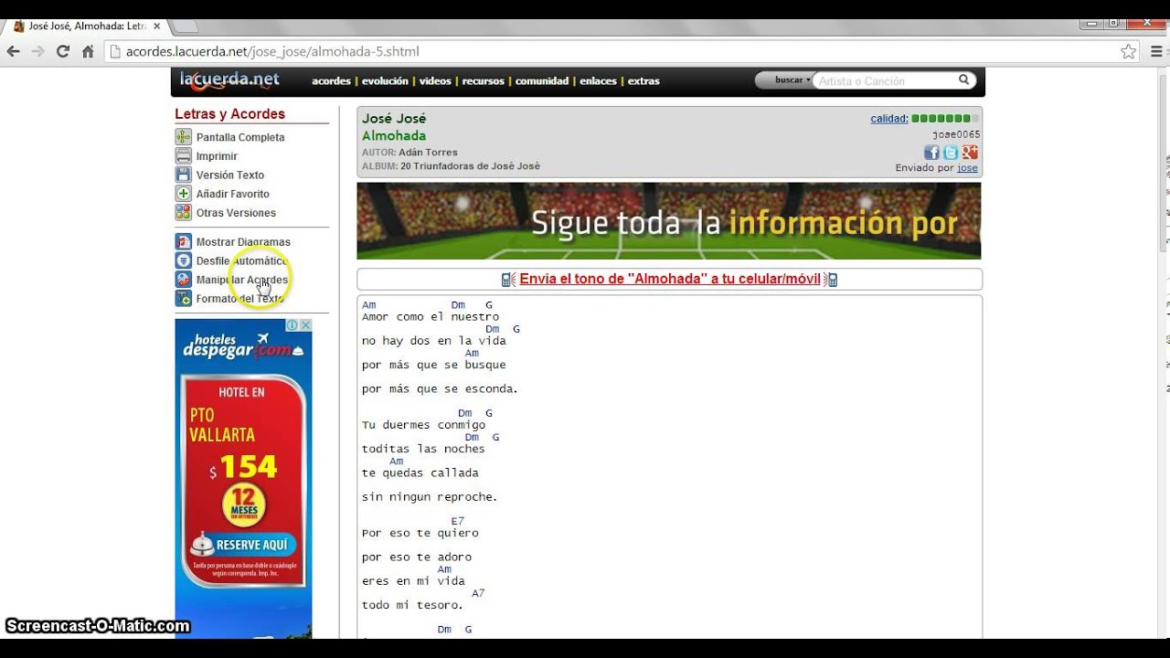This screenshot has height=658, width=1170.
Task: Click Mostrar Diagramas link
Action: pos(243,242)
